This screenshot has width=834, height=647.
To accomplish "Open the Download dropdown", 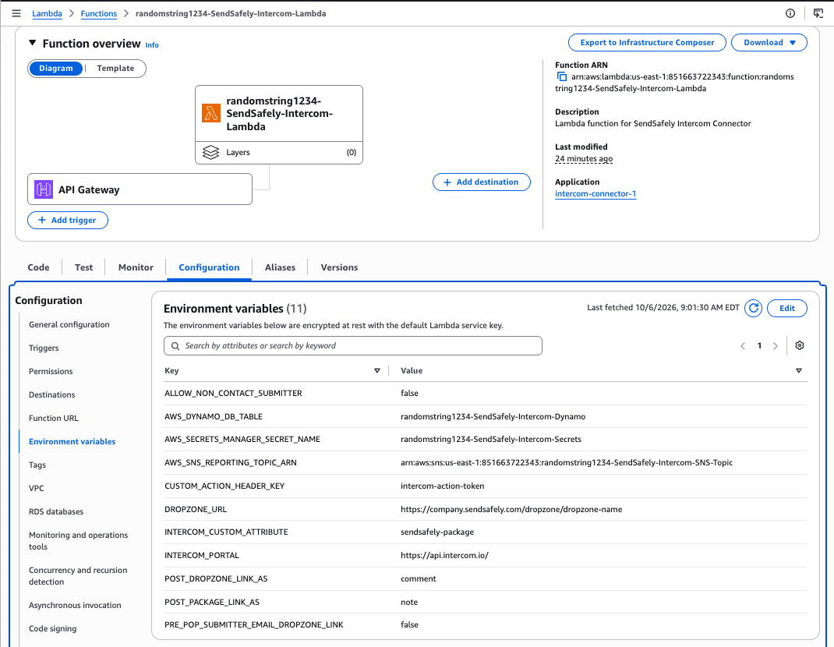I will tap(769, 43).
